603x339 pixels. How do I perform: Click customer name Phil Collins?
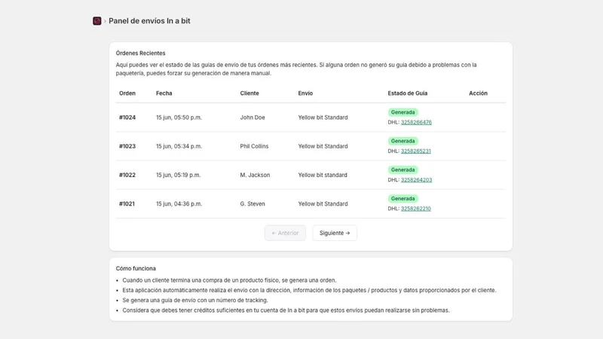(x=254, y=146)
